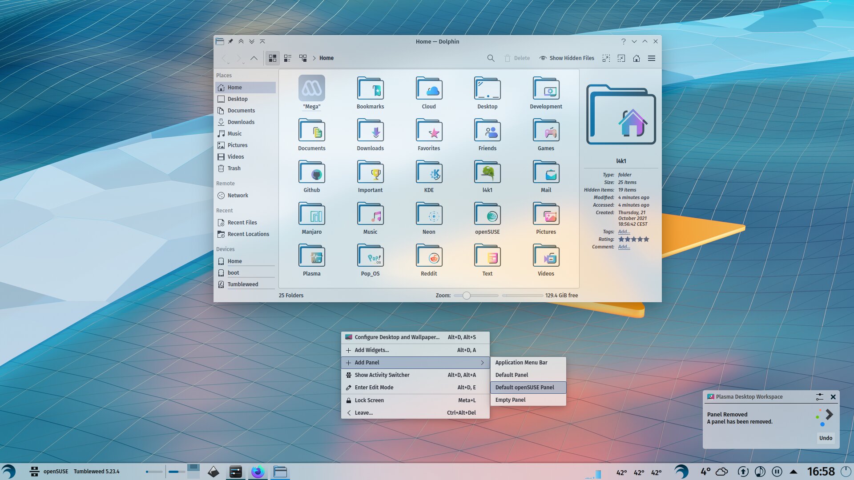The image size is (854, 480).
Task: Add a tag via Tags Add... link
Action: point(624,232)
